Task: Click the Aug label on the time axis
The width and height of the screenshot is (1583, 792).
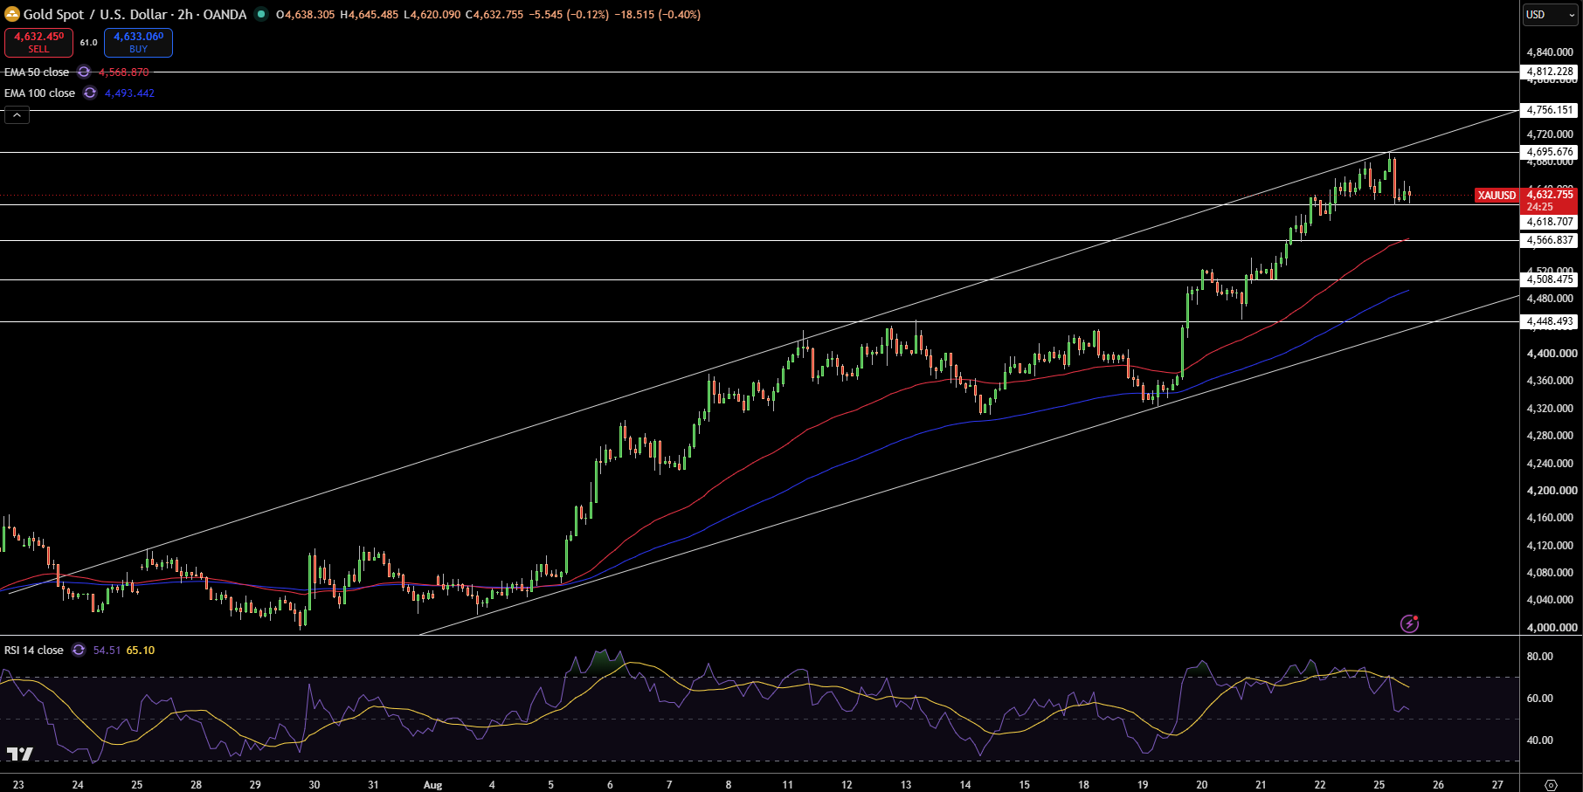Action: (432, 785)
